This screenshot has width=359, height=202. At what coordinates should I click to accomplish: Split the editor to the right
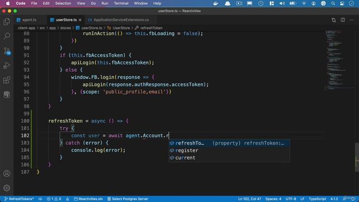(343, 20)
